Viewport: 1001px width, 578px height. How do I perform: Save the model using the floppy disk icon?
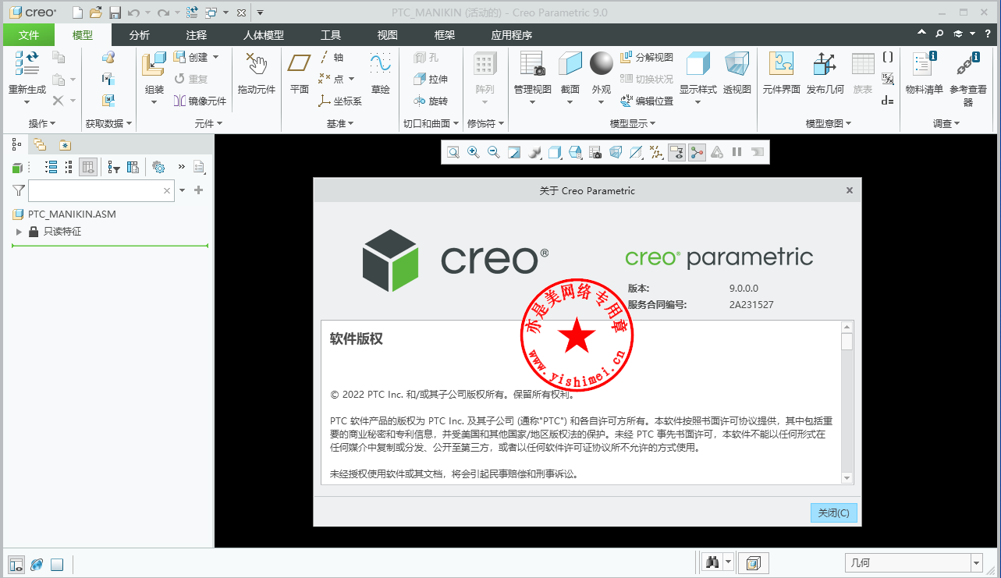[x=115, y=12]
